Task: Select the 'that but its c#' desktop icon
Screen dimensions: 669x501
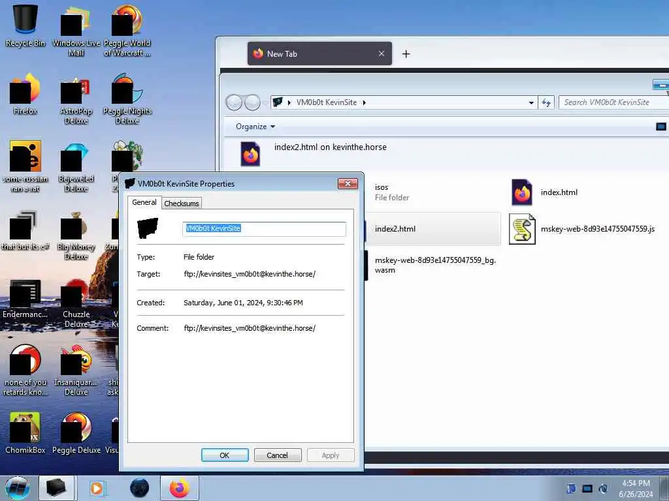Action: [25, 230]
